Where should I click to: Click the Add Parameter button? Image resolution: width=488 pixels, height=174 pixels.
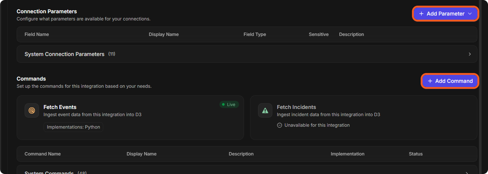(446, 14)
